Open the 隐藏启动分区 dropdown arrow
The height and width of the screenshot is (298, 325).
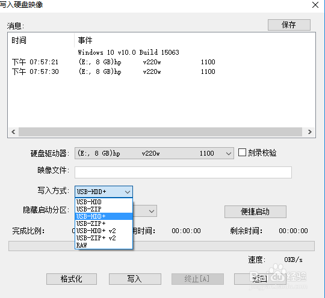coord(152,211)
